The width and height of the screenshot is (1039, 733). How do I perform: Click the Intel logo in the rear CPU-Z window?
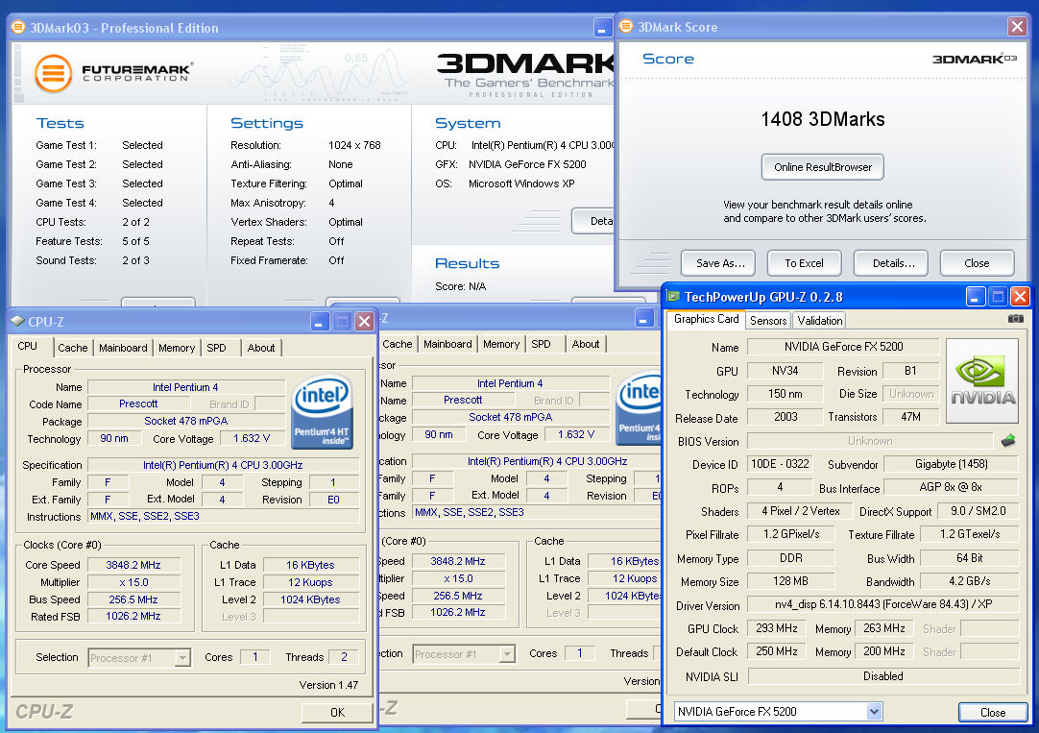(x=639, y=407)
